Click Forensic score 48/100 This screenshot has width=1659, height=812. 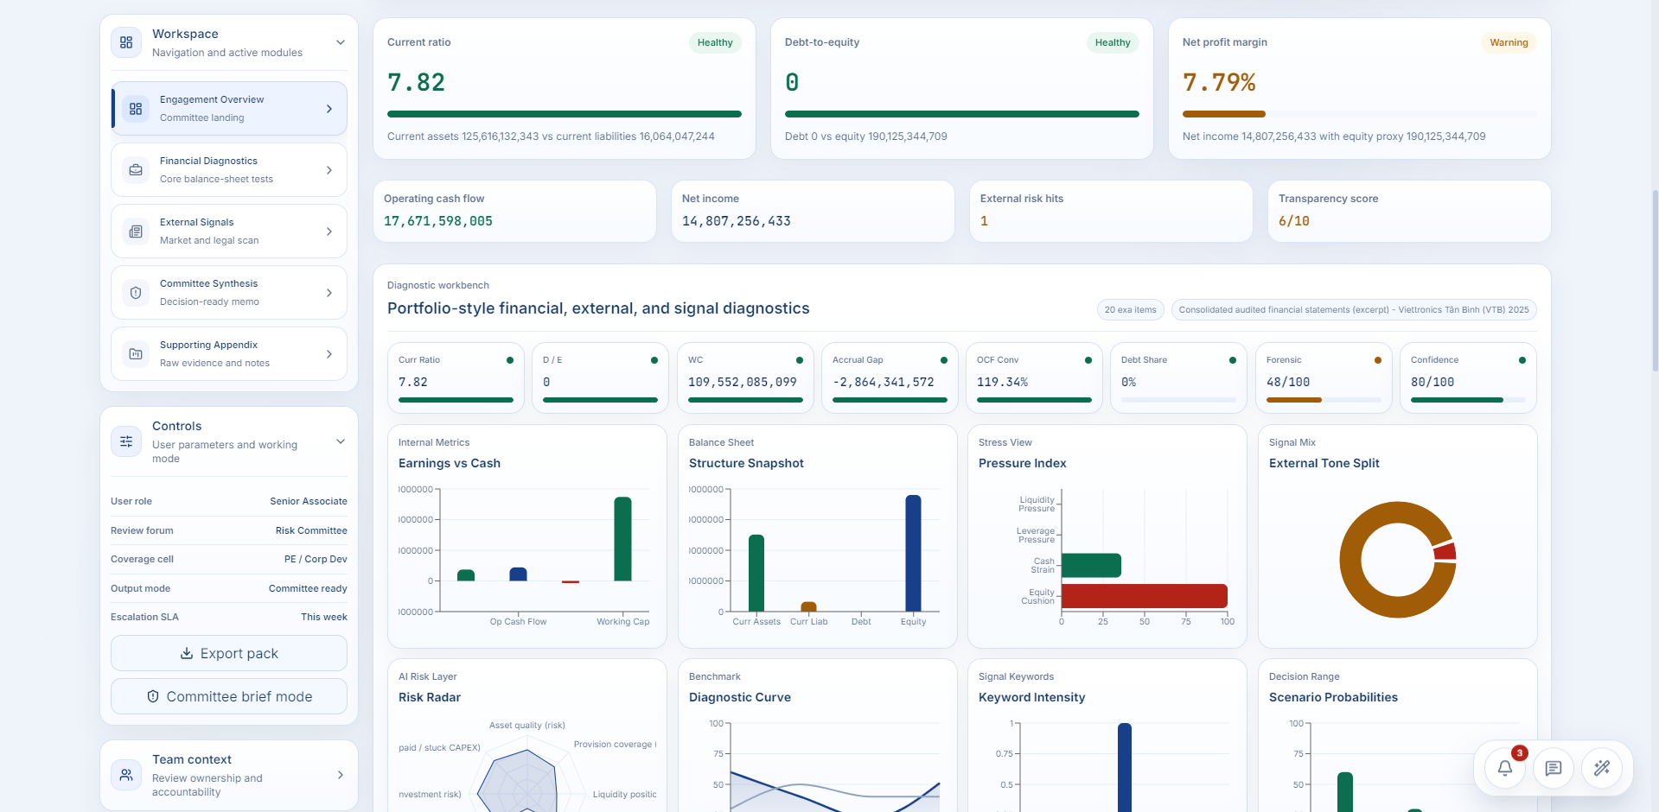(1288, 382)
